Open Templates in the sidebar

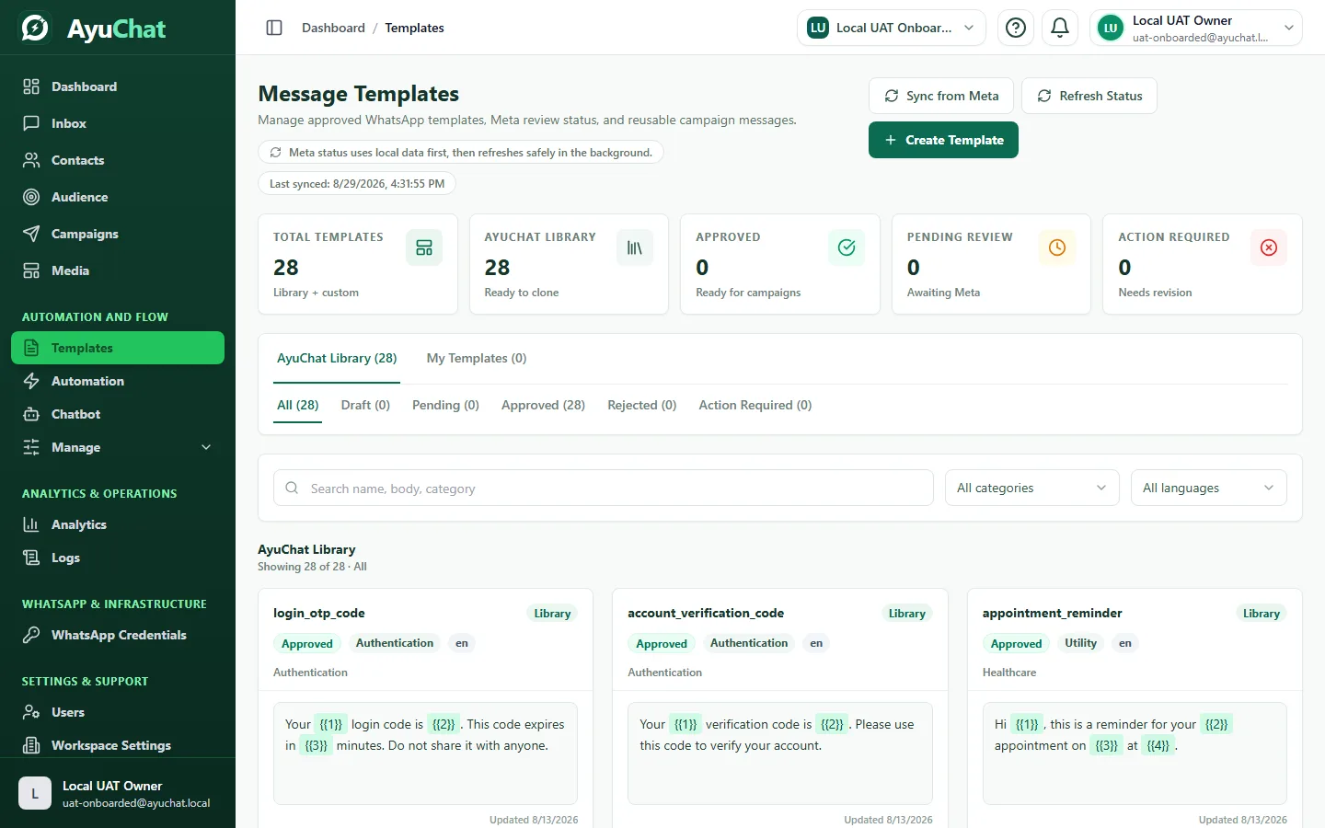click(x=118, y=348)
